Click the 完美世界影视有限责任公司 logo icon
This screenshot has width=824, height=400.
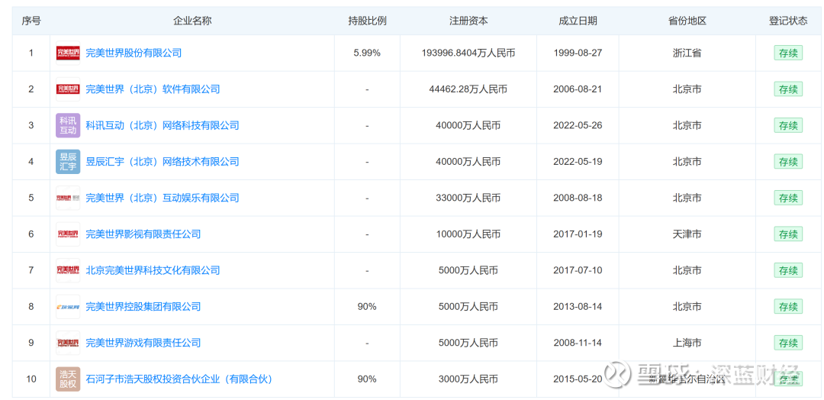68,234
